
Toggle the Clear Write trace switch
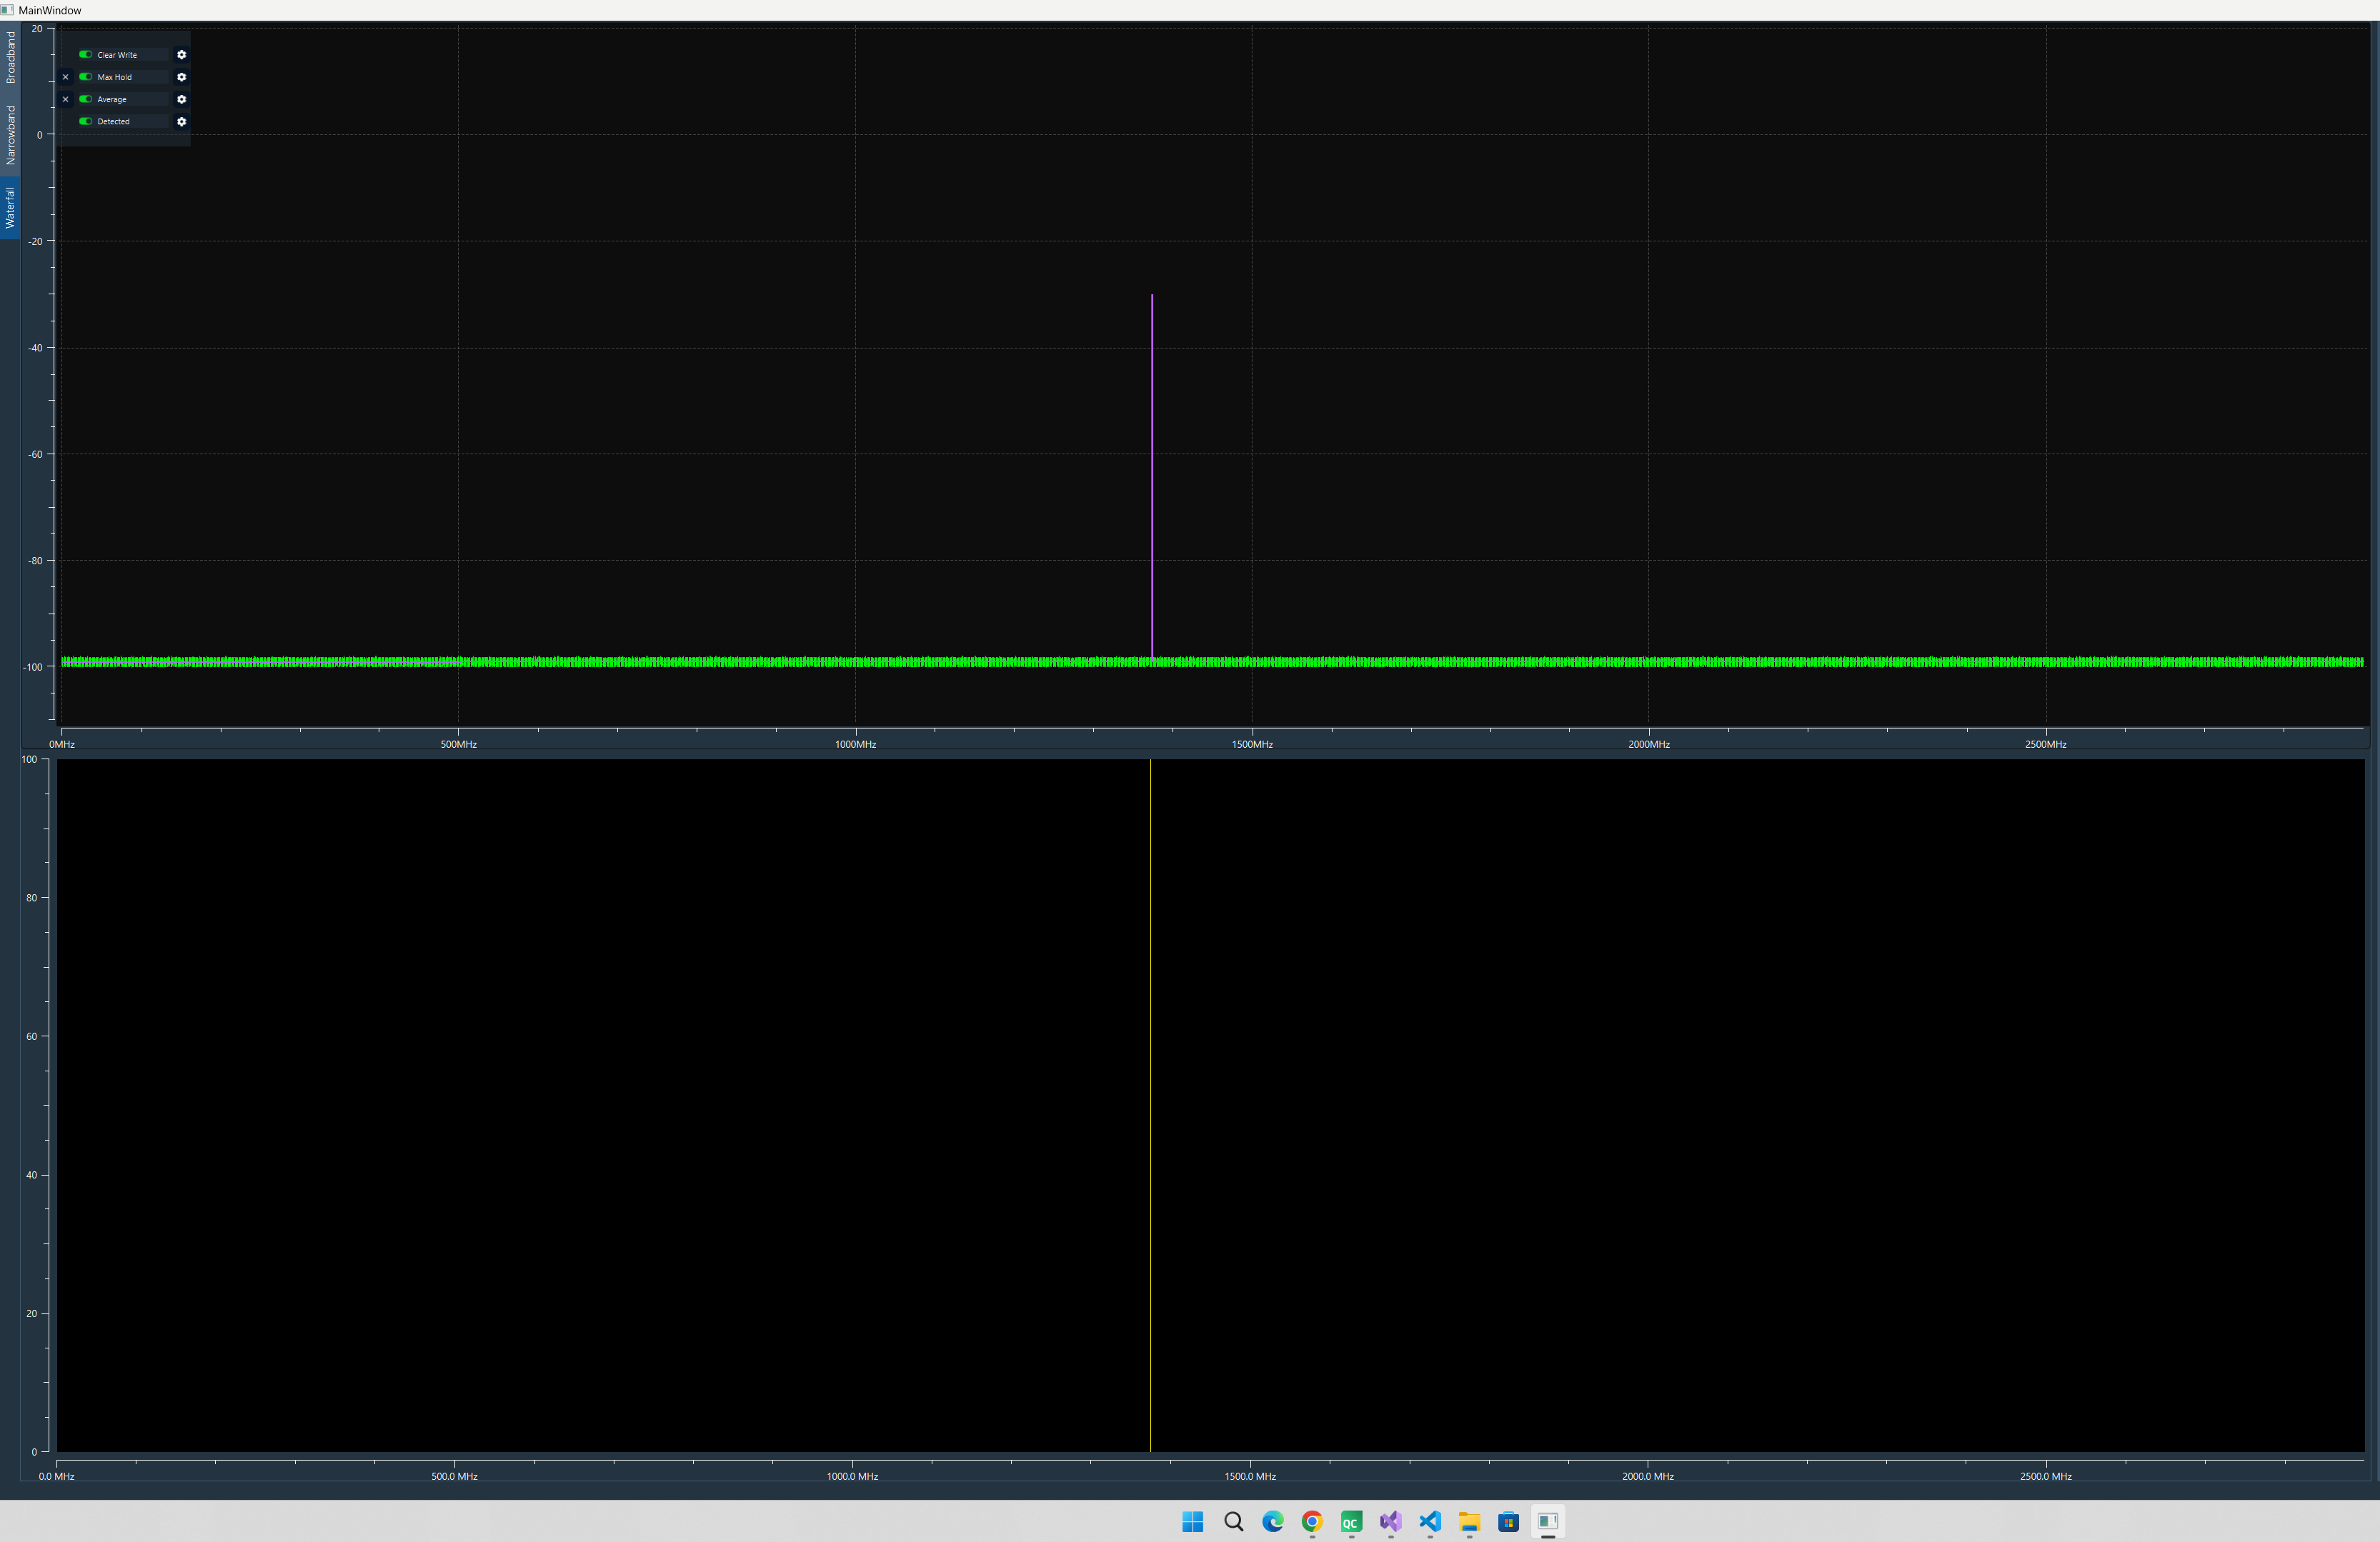pyautogui.click(x=86, y=55)
